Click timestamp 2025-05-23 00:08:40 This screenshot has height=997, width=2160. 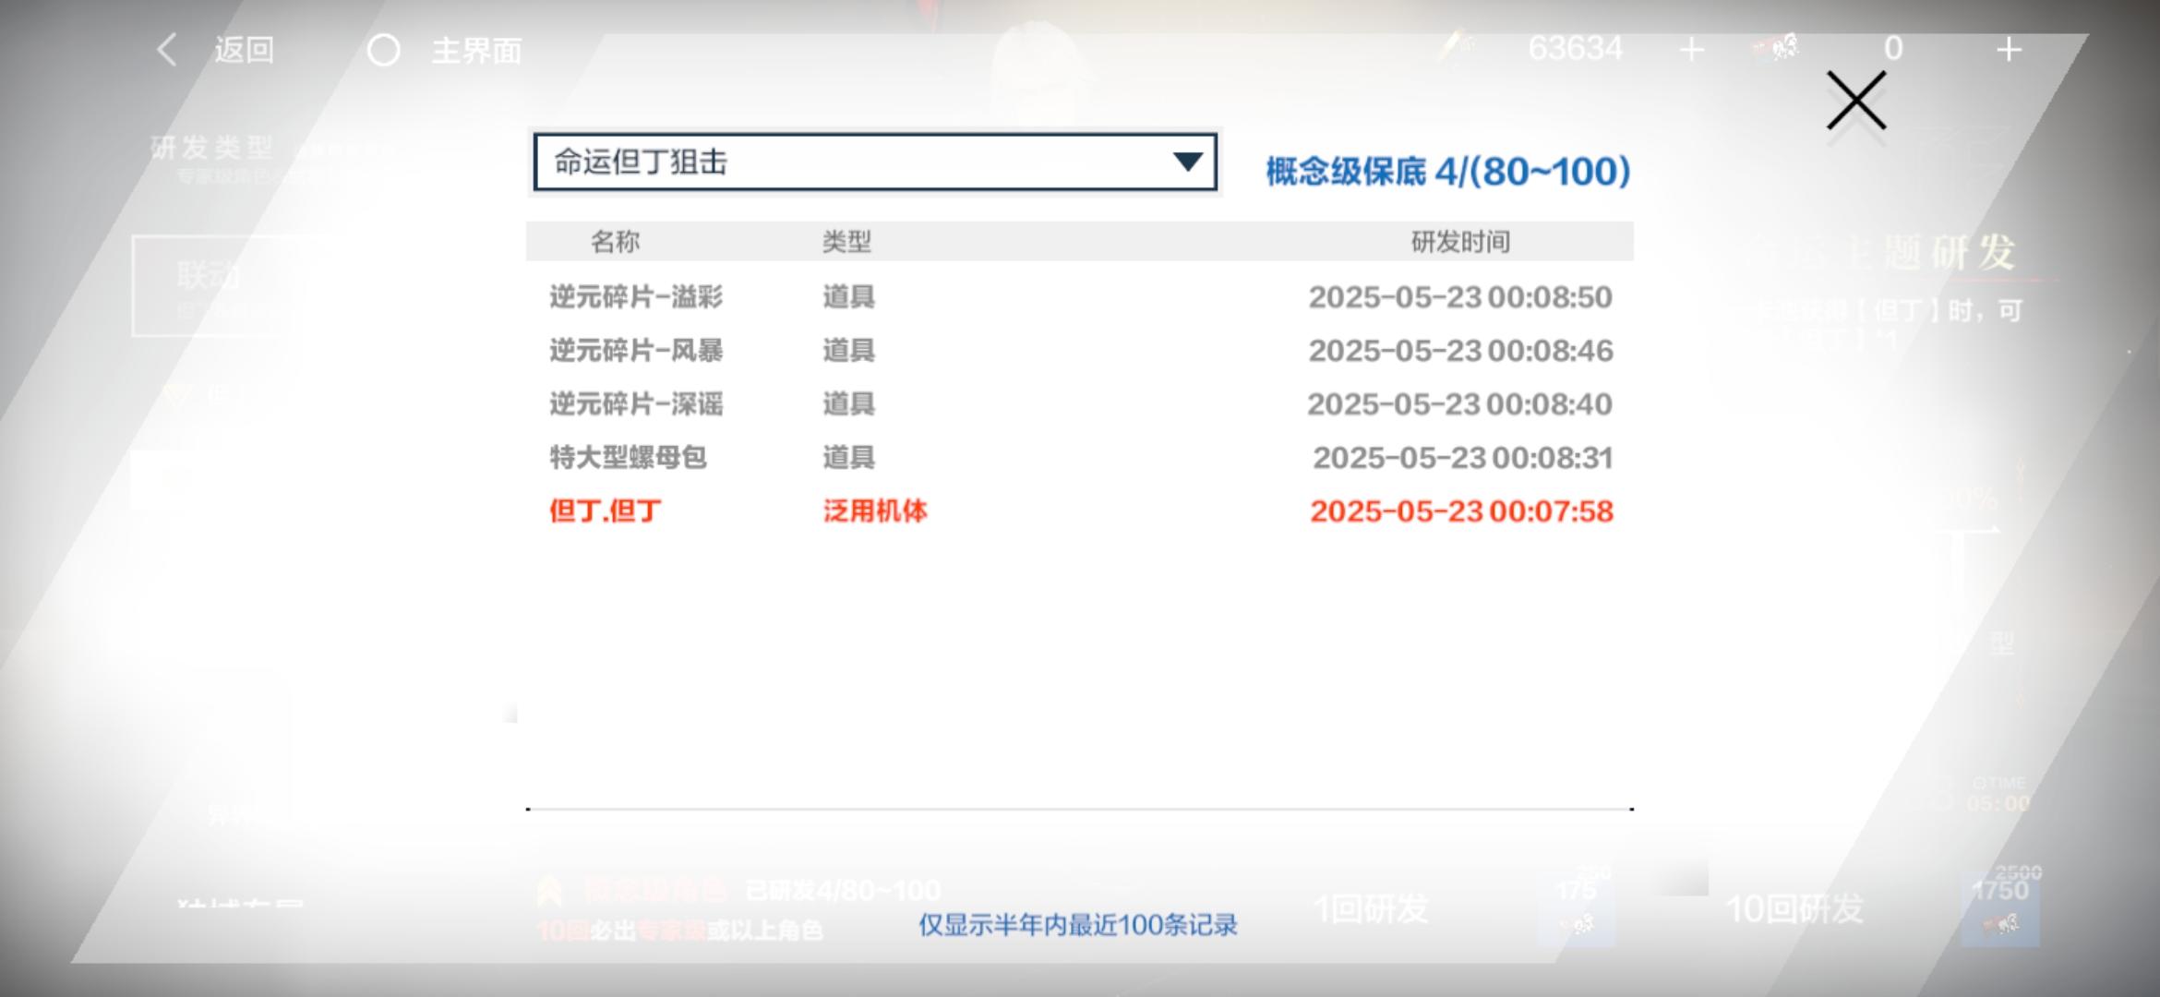point(1459,404)
